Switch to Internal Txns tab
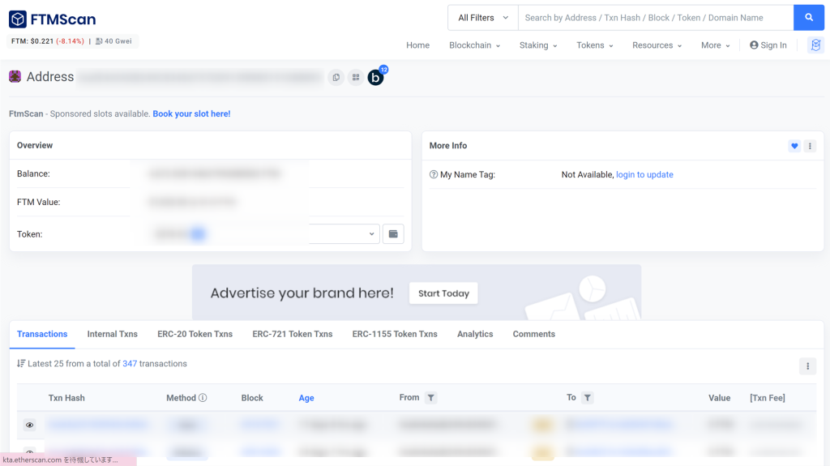 [112, 334]
